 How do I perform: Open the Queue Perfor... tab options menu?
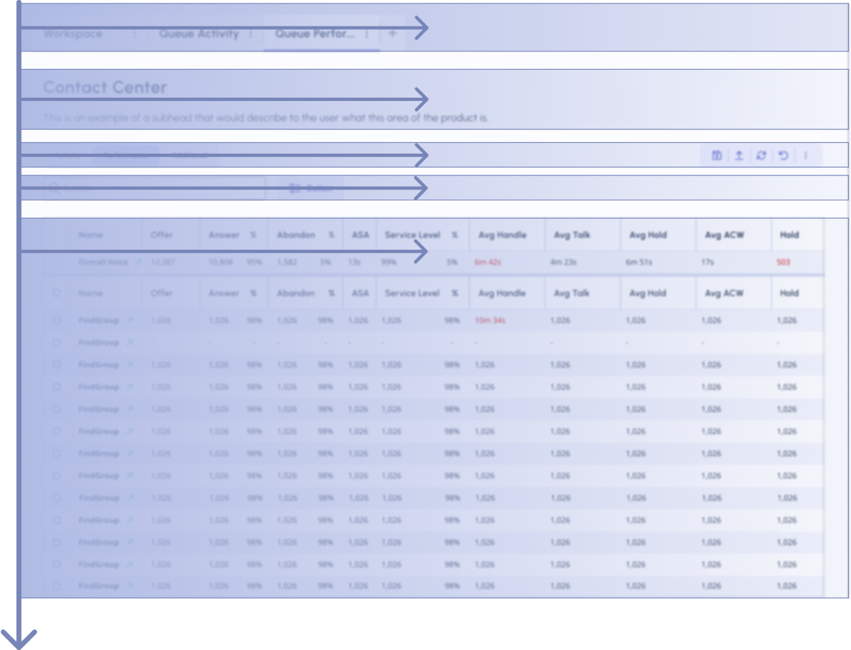click(x=367, y=33)
